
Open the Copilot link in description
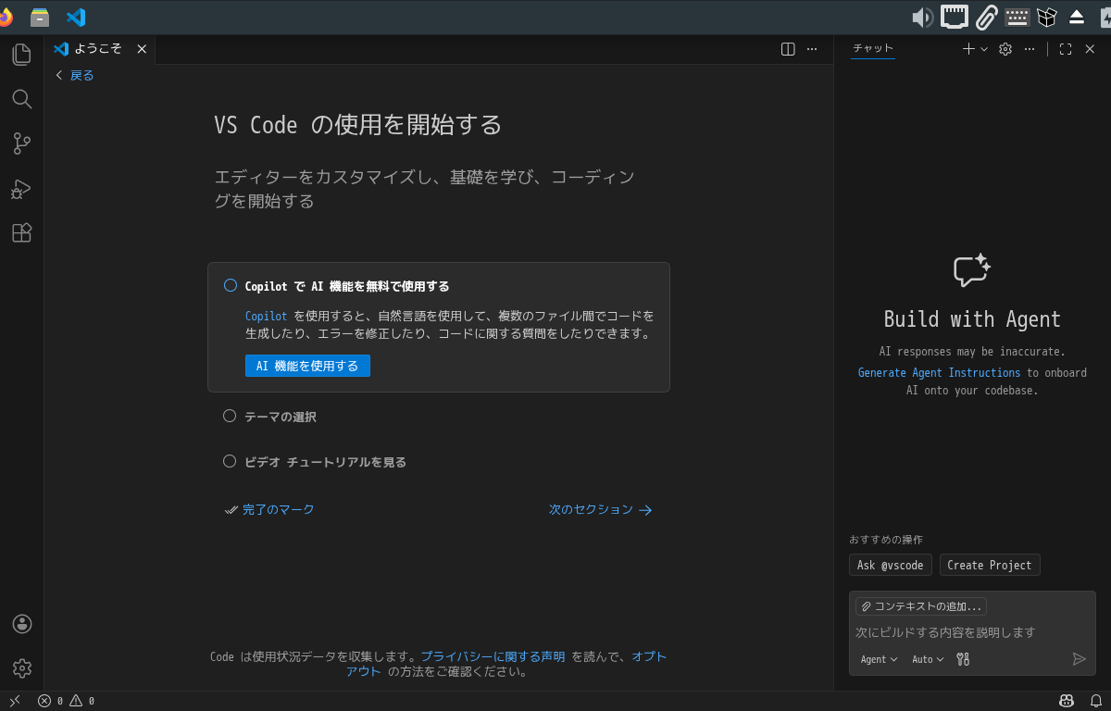pos(266,316)
